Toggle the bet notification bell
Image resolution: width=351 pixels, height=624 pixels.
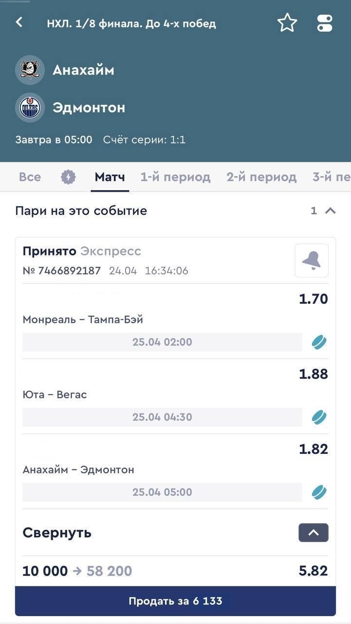tap(312, 261)
